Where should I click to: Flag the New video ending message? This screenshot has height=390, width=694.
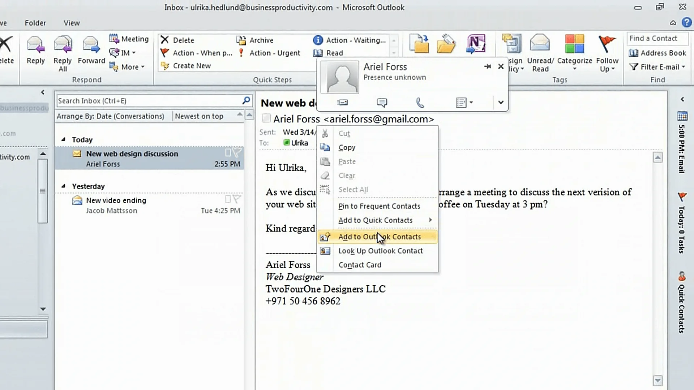click(237, 199)
